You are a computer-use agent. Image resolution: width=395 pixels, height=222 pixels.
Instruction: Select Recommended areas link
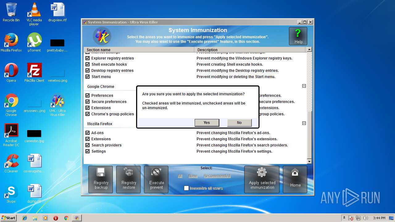pos(217,176)
